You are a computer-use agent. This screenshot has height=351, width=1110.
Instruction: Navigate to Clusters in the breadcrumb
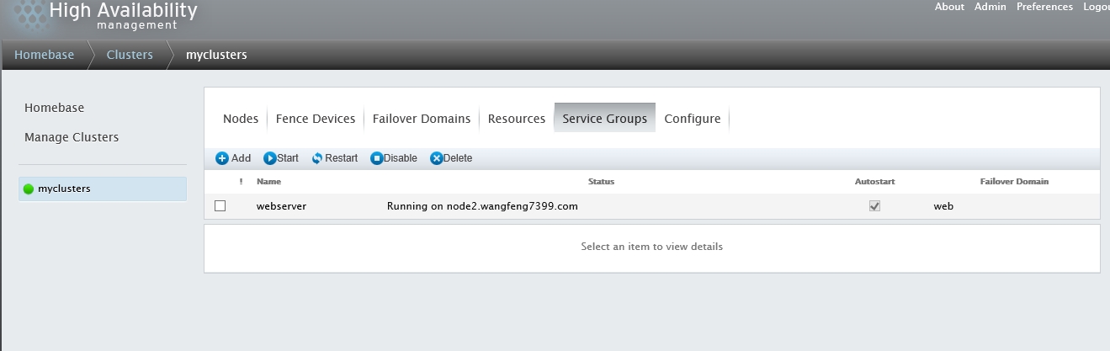130,55
